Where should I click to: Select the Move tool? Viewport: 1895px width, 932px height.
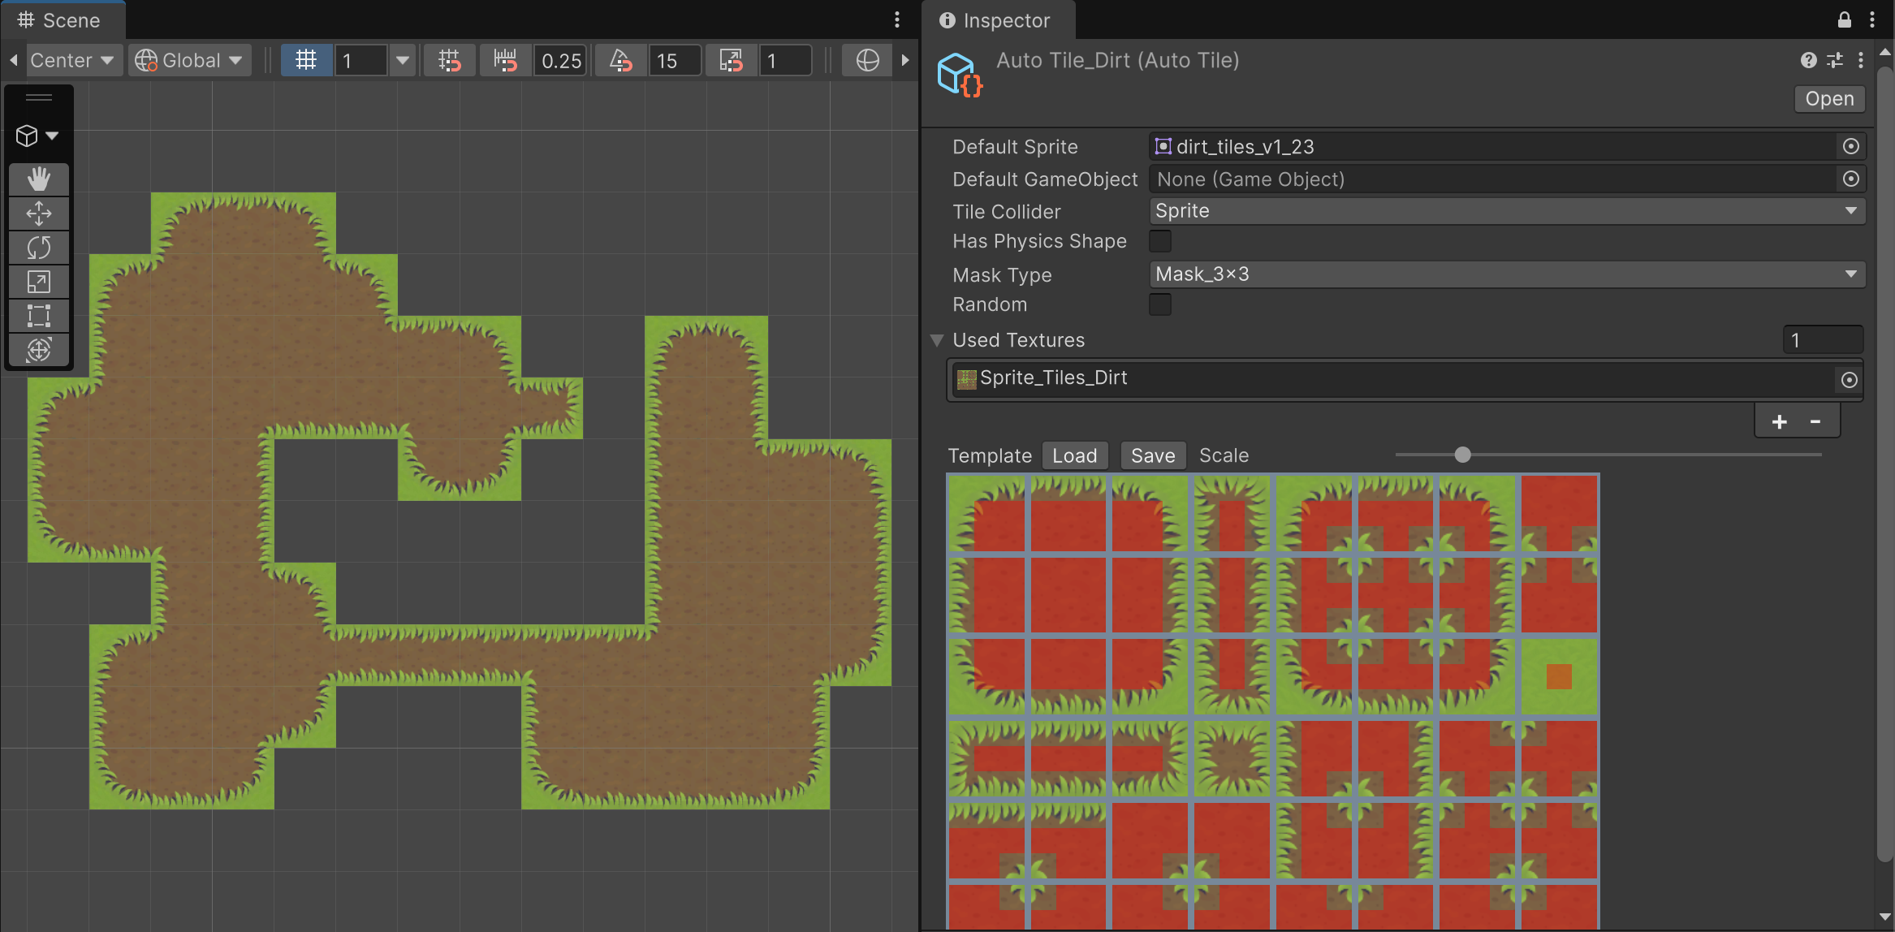tap(38, 214)
